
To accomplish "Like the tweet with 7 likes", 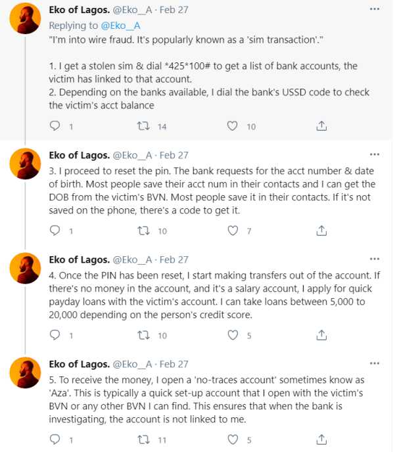I will 232,231.
